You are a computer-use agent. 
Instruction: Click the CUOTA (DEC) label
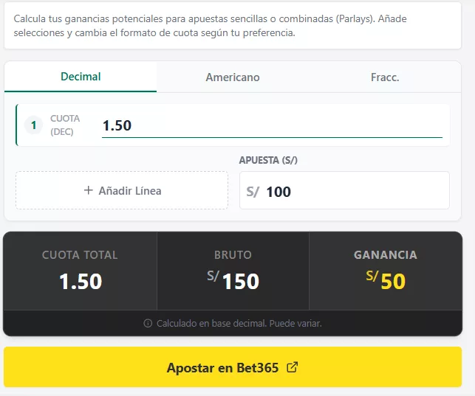65,125
